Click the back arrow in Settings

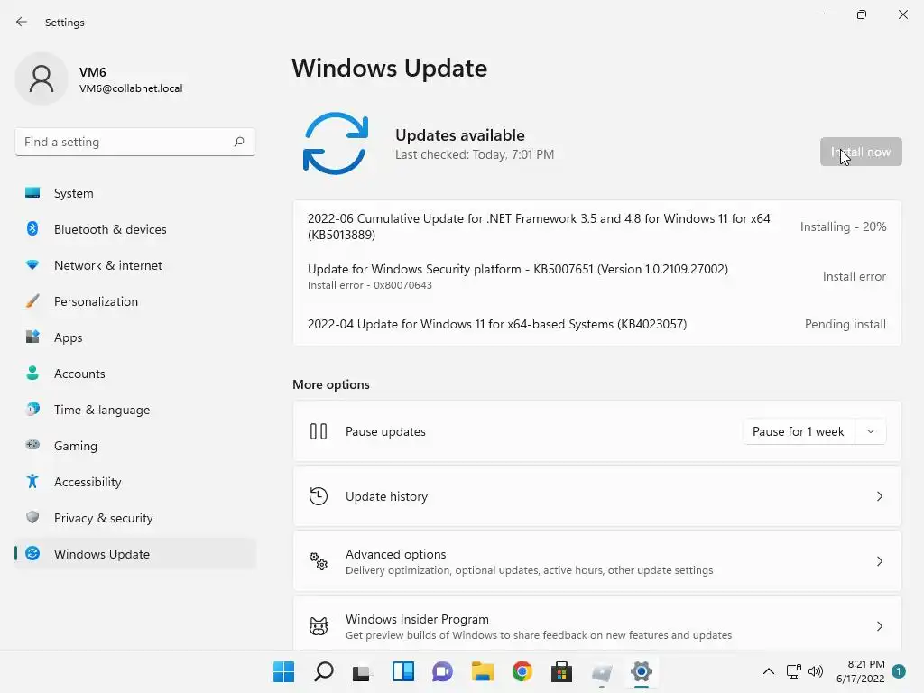pos(22,22)
